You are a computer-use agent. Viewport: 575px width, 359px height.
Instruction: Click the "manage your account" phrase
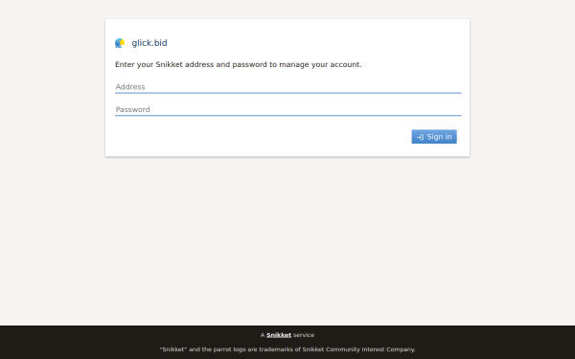320,65
